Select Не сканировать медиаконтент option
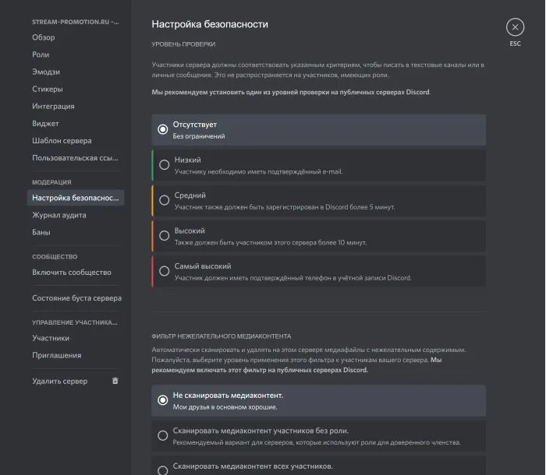This screenshot has height=475, width=546. (x=318, y=400)
